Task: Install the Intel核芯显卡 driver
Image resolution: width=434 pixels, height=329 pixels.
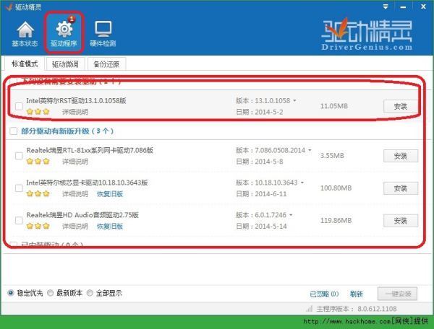Action: [x=400, y=188]
